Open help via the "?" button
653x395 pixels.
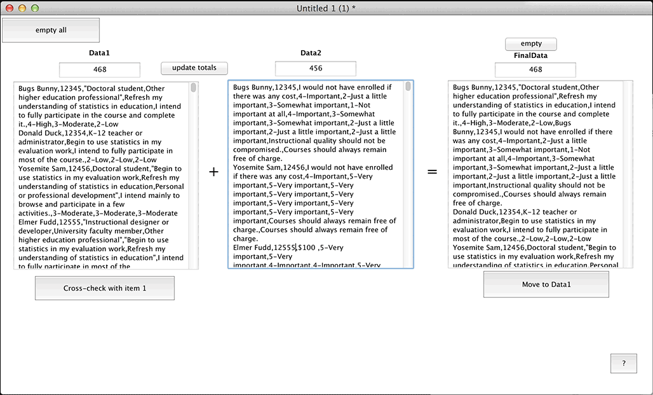point(623,363)
